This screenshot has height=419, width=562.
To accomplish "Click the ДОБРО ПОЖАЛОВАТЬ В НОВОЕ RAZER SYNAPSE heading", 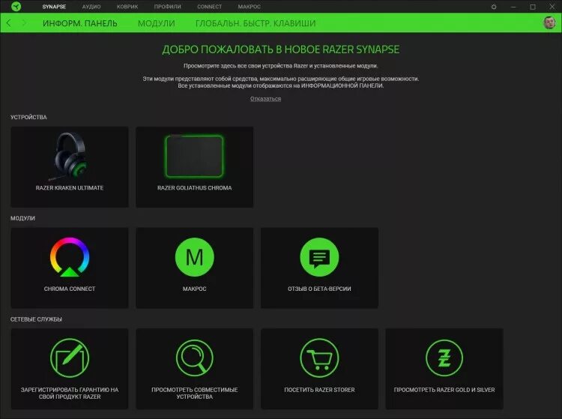I will 281,49.
